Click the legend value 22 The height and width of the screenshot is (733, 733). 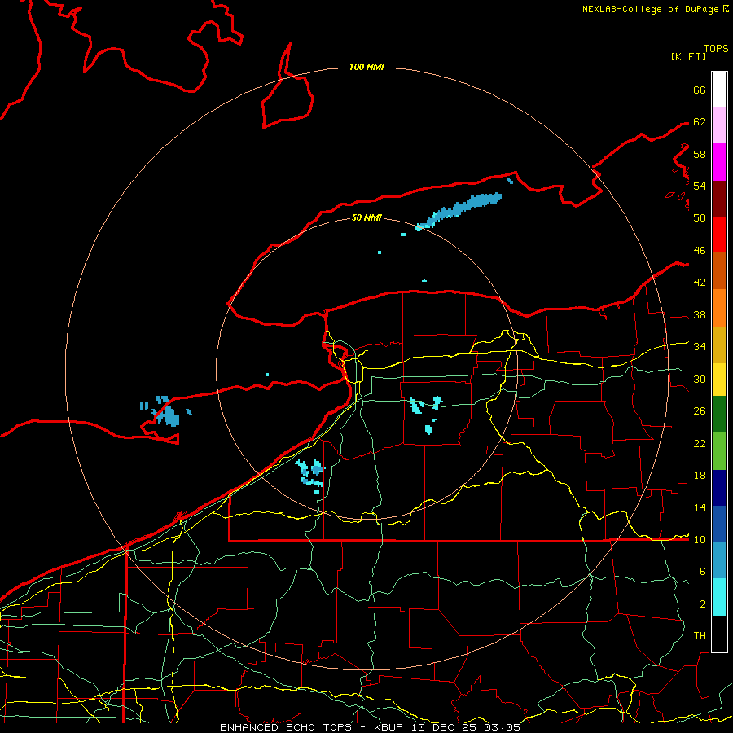tap(700, 443)
